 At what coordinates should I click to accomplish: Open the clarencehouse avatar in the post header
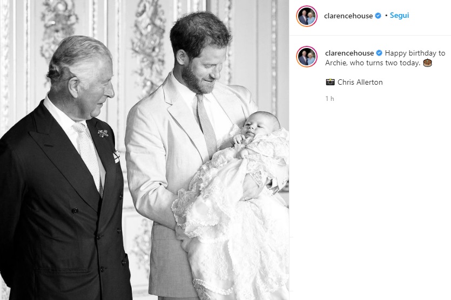pyautogui.click(x=307, y=16)
